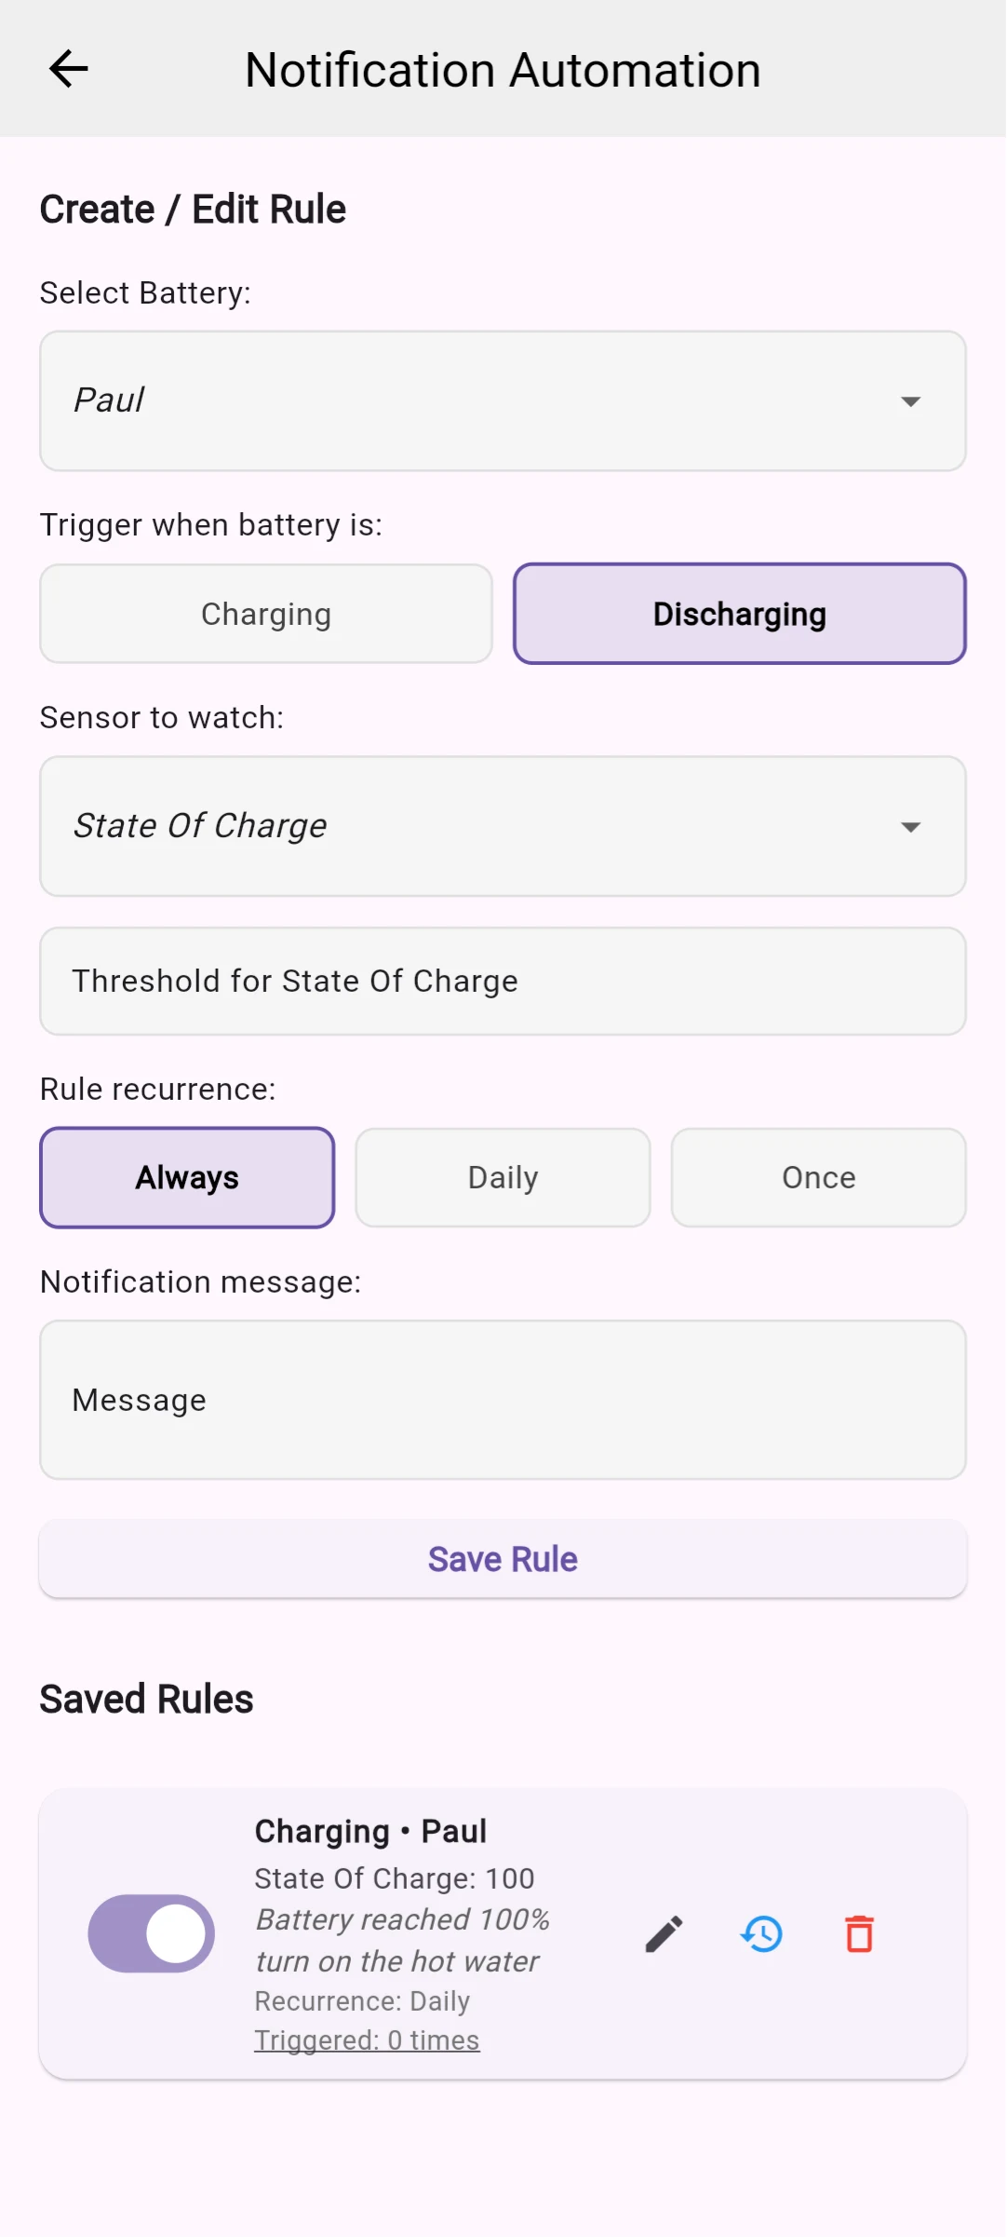The height and width of the screenshot is (2237, 1007).
Task: Focus the notification Message field
Action: point(503,1400)
